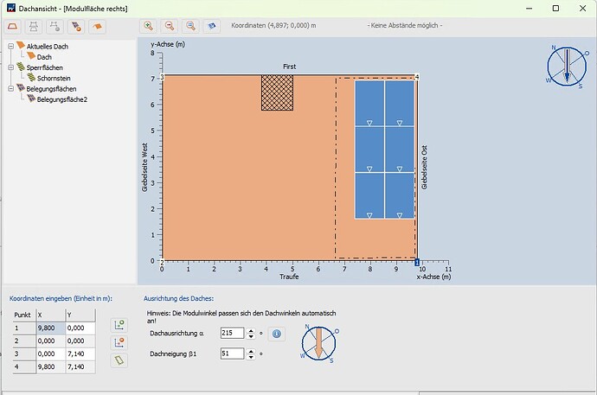Screen dimensions: 597x395
Task: Click point 3 Y cell 7,140
Action: (x=80, y=354)
